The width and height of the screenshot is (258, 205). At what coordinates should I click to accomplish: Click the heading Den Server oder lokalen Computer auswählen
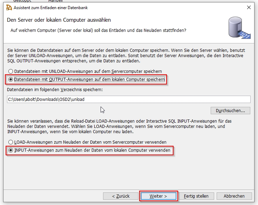(59, 20)
